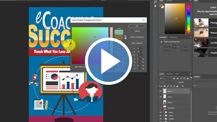The width and height of the screenshot is (217, 122).
Task: Click OK in the Color Picker dialog
Action: (137, 26)
